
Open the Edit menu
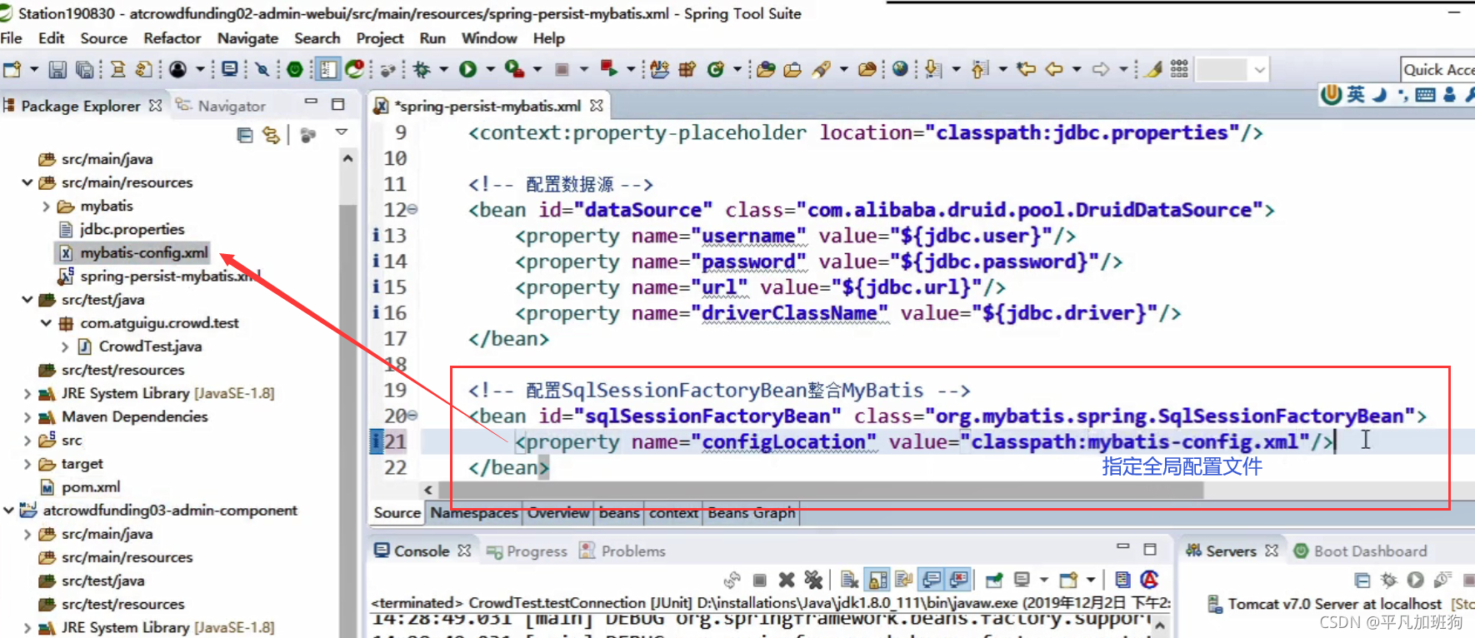[x=51, y=38]
